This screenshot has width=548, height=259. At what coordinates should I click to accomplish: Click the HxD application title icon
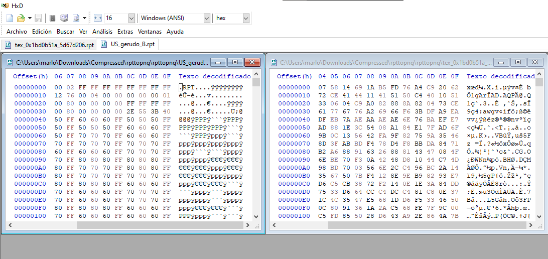pos(5,6)
